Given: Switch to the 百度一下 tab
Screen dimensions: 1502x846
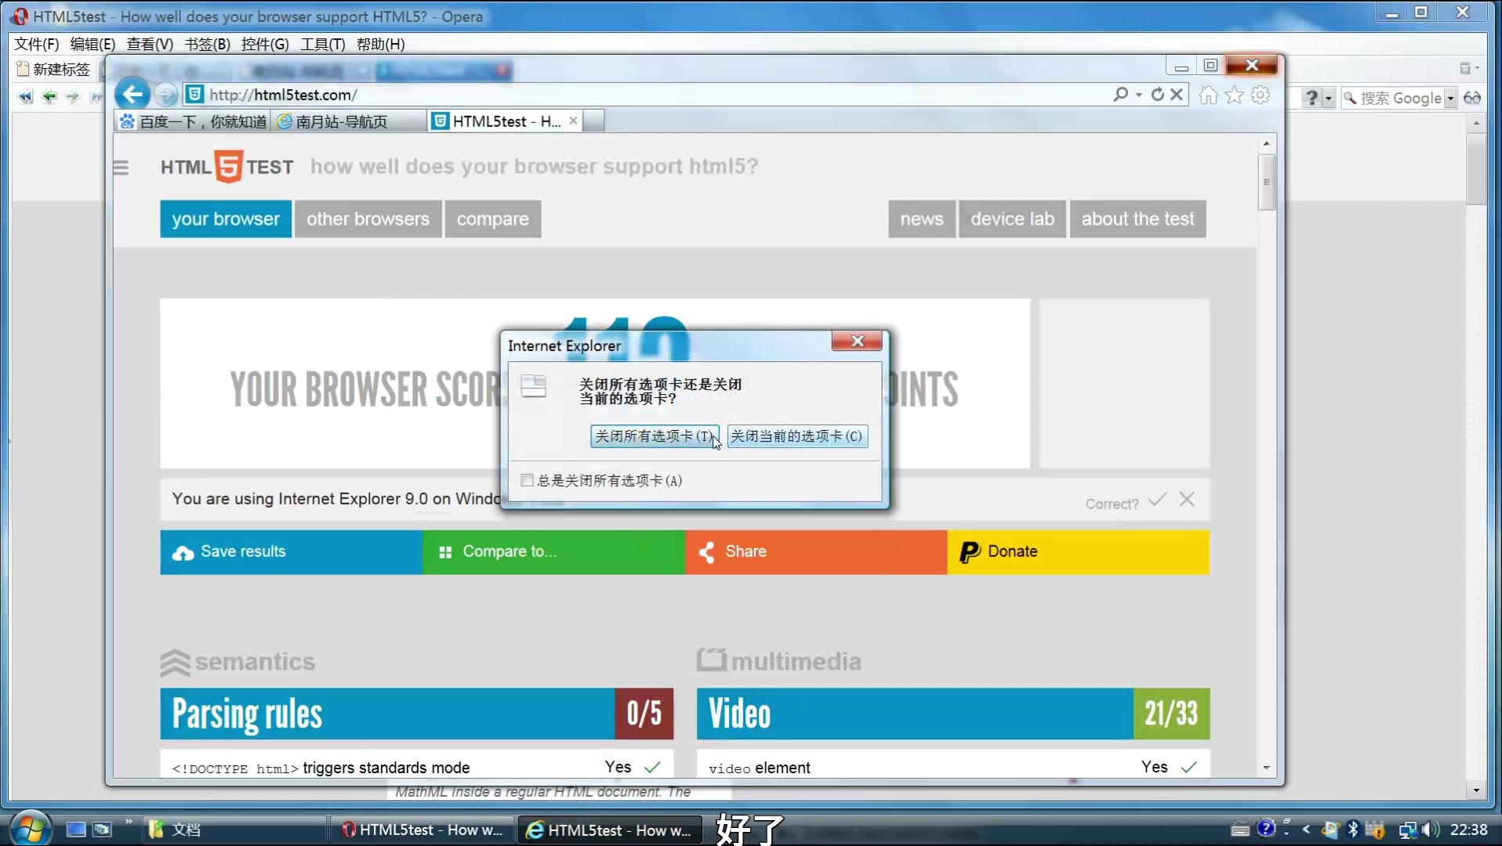Looking at the screenshot, I should point(194,121).
